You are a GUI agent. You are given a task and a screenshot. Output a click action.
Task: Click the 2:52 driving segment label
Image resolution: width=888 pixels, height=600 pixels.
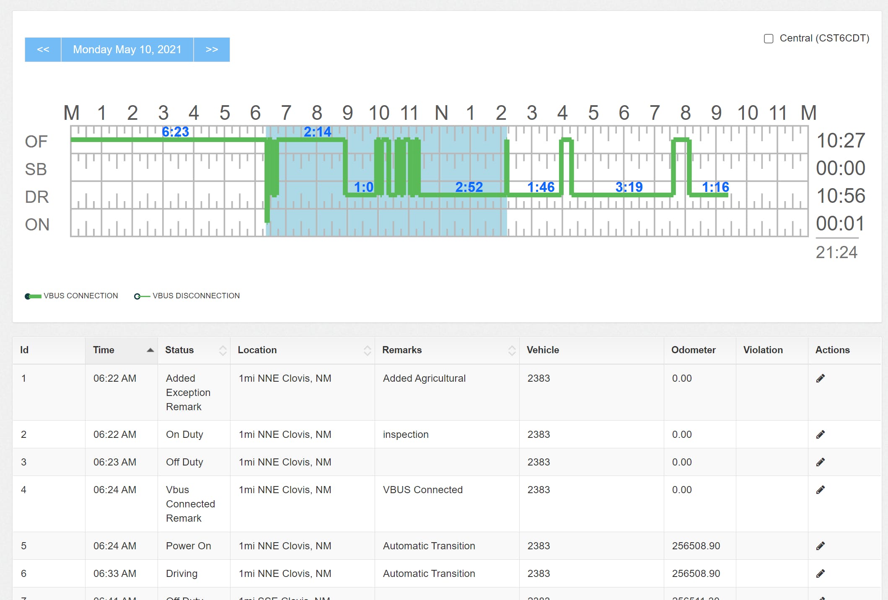[469, 187]
